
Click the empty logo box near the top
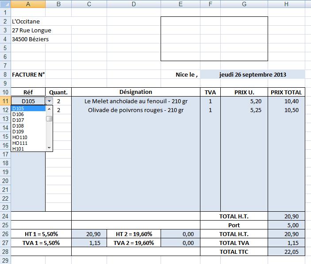(x=214, y=39)
